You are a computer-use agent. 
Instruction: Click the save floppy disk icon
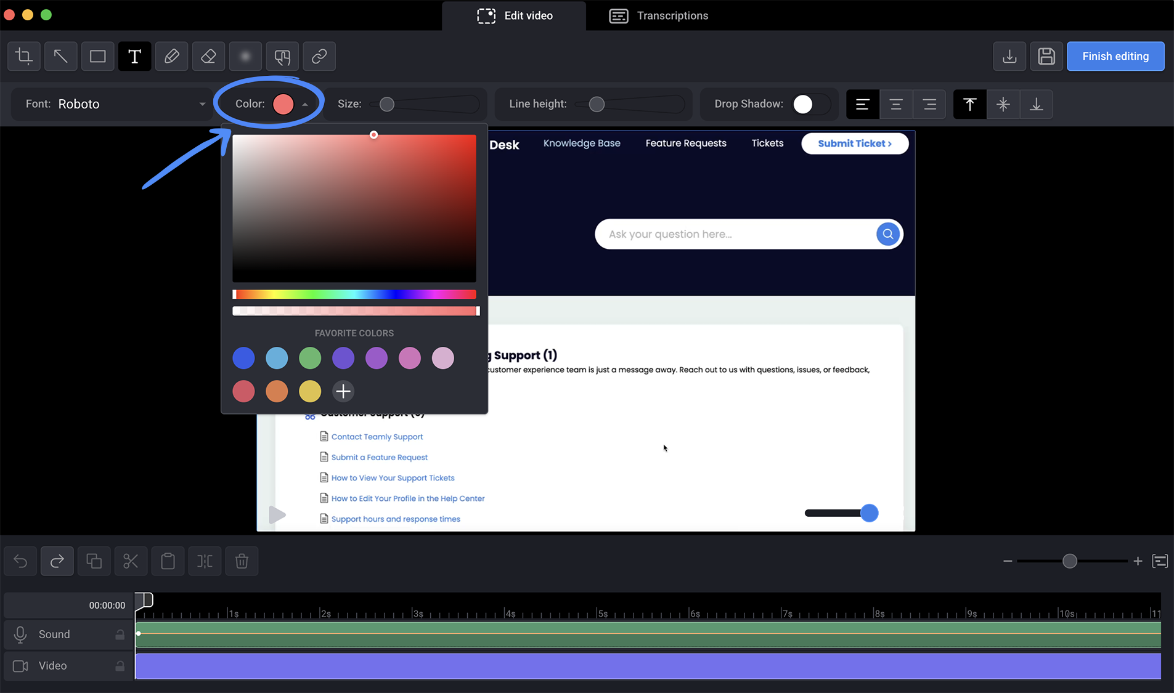tap(1046, 56)
